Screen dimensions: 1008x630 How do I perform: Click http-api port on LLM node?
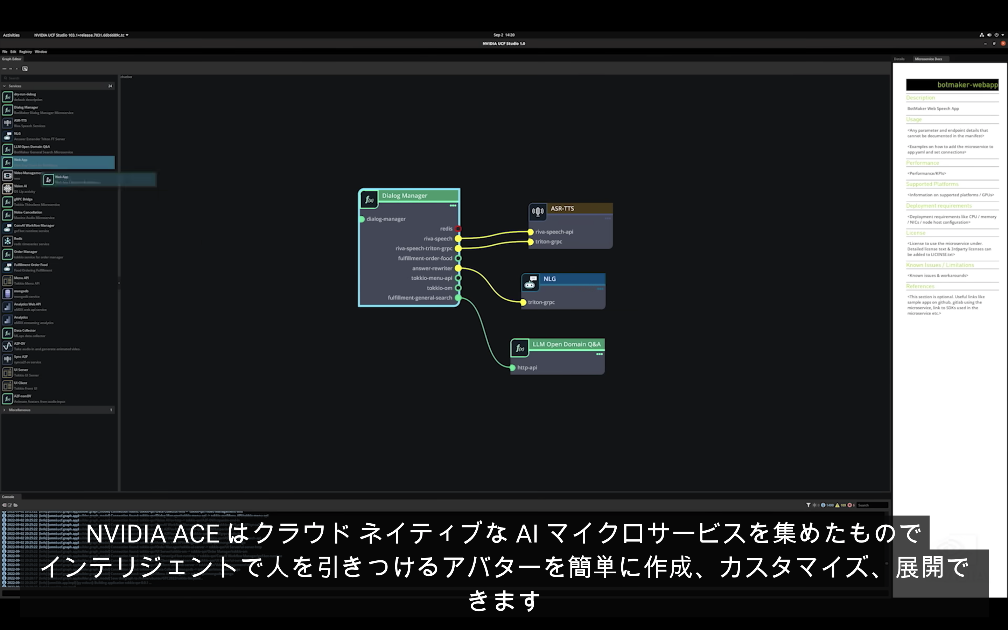pyautogui.click(x=512, y=367)
